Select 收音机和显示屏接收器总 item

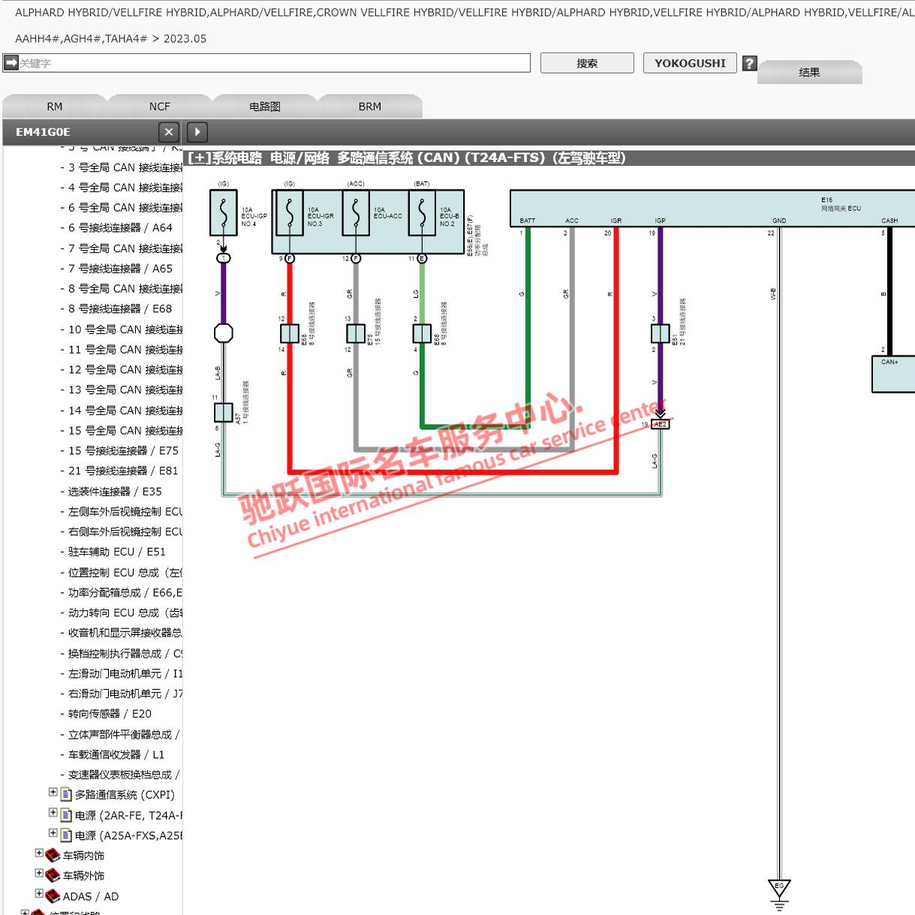pos(125,633)
